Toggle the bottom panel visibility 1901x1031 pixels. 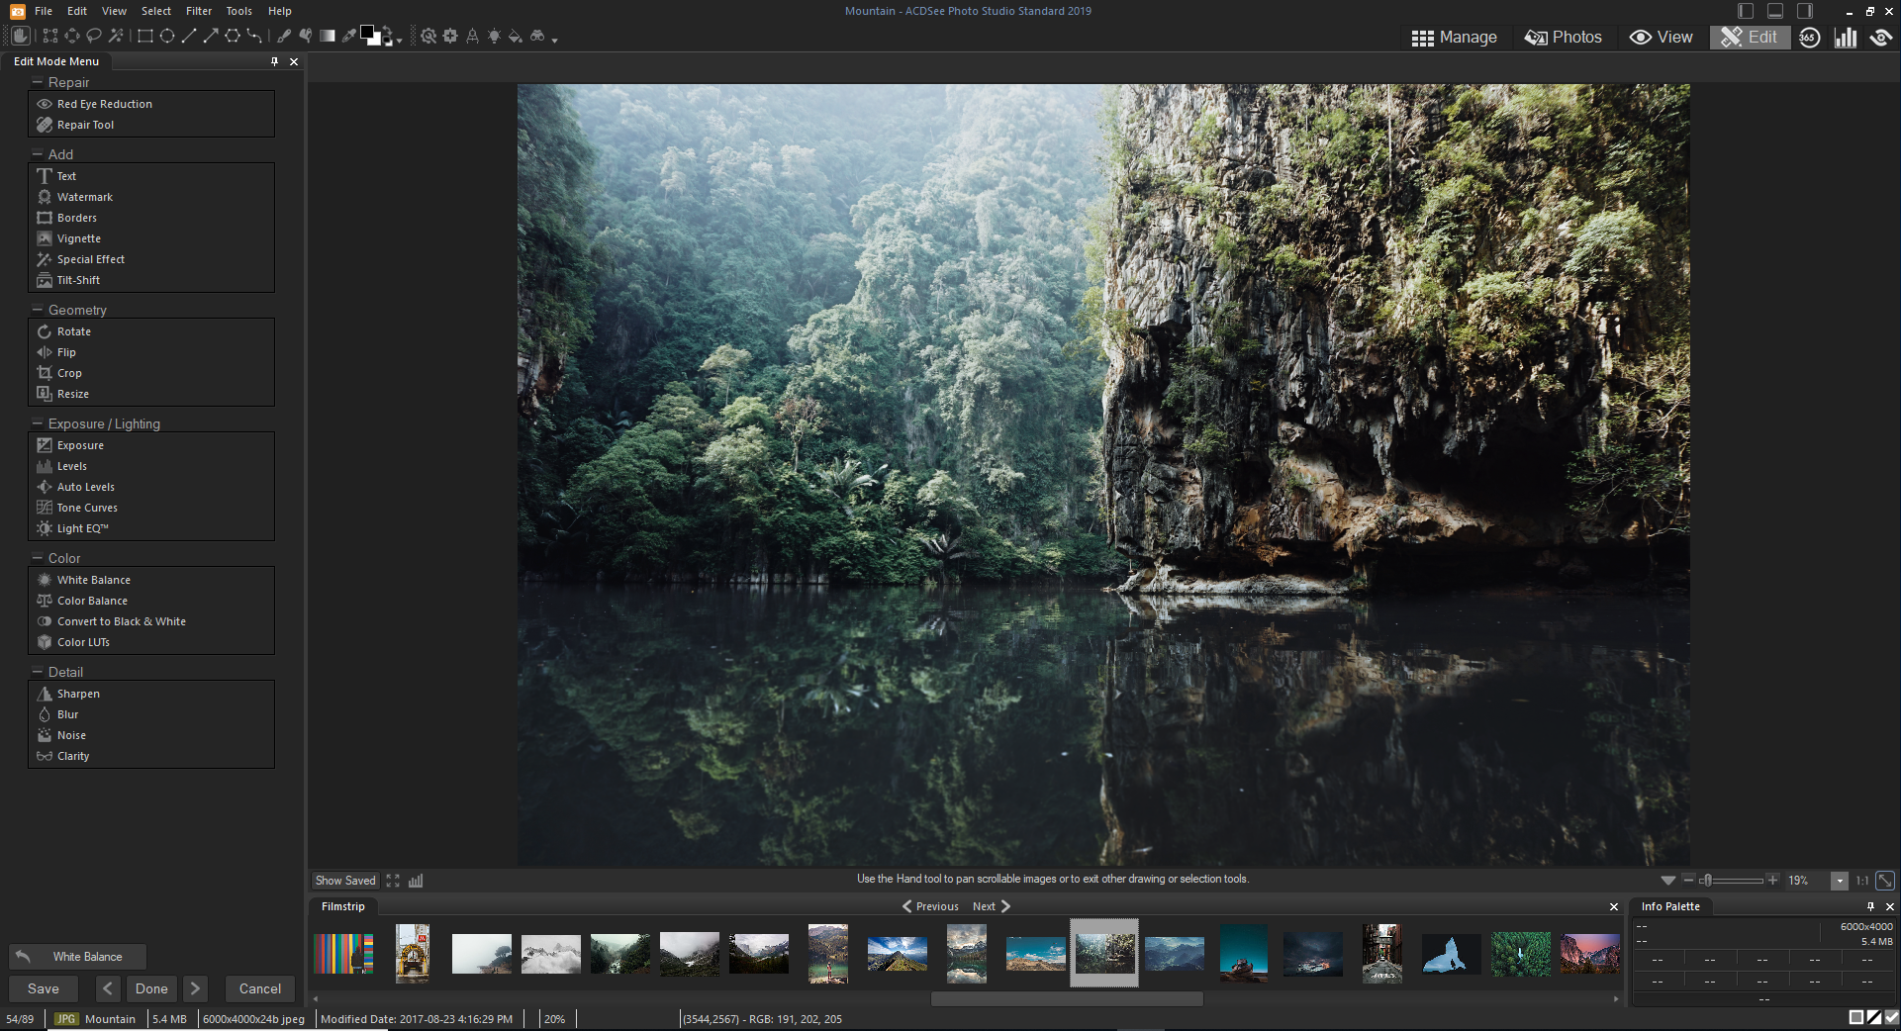click(x=1775, y=11)
